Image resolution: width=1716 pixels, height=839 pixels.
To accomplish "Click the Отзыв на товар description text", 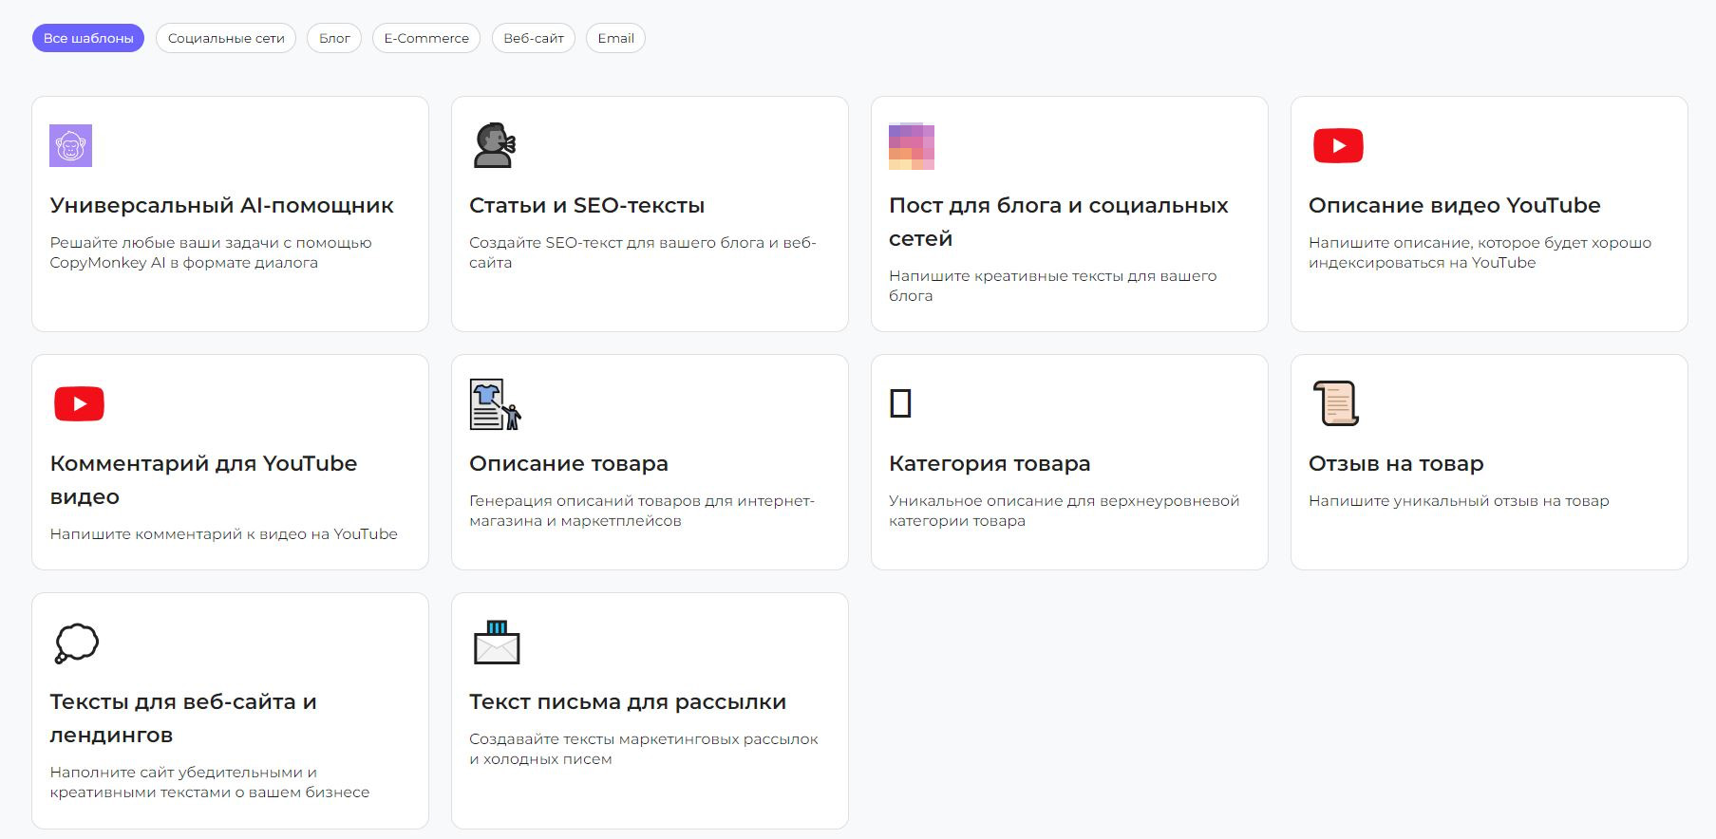I will click(1458, 501).
